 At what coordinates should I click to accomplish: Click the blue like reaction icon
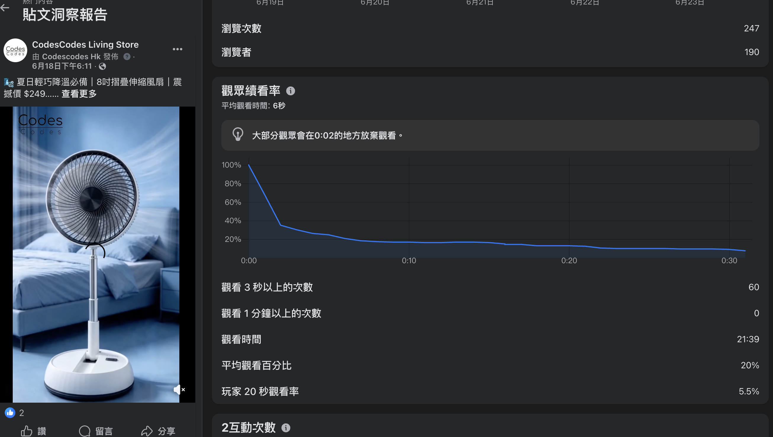(x=10, y=413)
